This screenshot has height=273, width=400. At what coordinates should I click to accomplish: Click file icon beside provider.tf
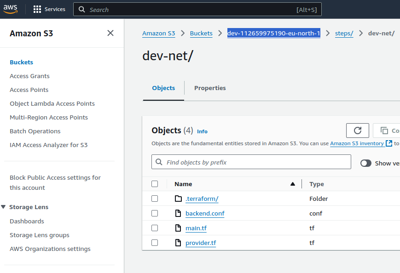tap(178, 243)
